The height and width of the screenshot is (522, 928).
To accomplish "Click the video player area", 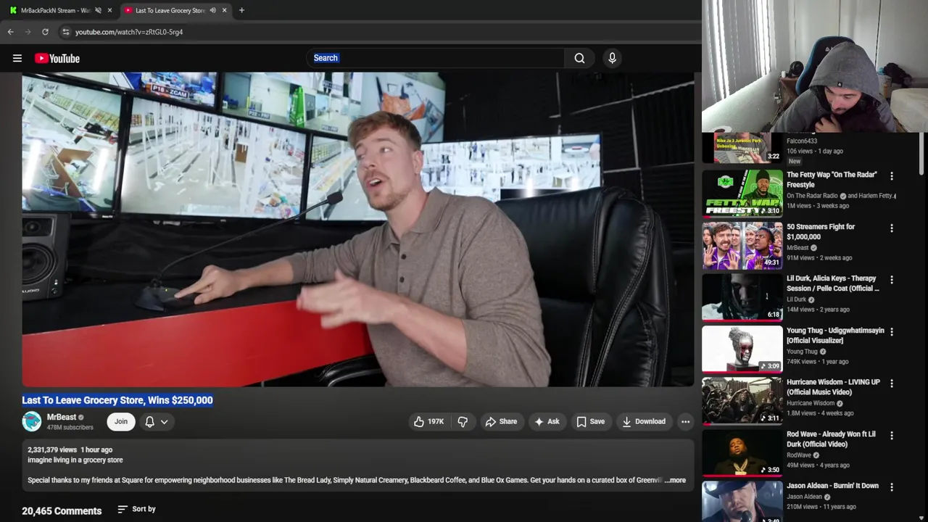I will coord(358,229).
